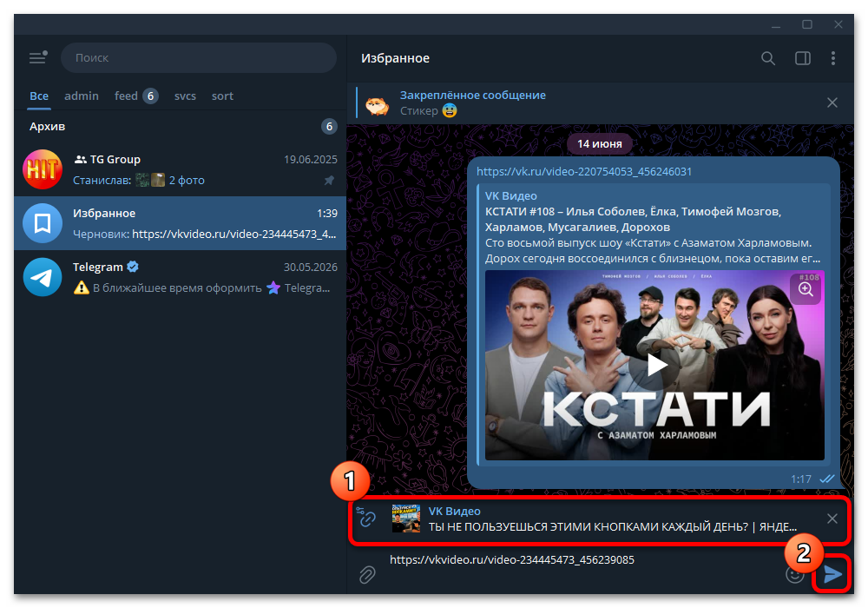The height and width of the screenshot is (608, 868).
Task: Open the hamburger main menu
Action: (x=37, y=57)
